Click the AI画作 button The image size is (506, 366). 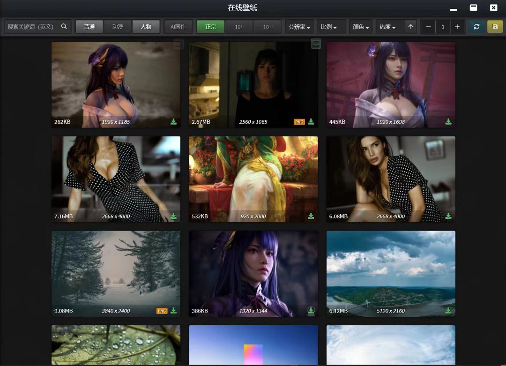coord(178,27)
